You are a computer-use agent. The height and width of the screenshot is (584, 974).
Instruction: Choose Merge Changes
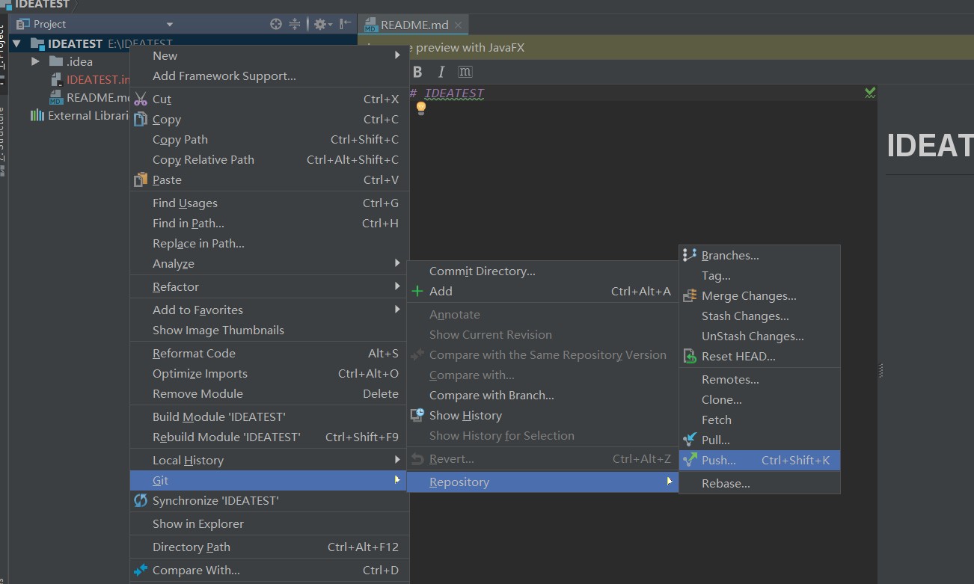(760, 295)
